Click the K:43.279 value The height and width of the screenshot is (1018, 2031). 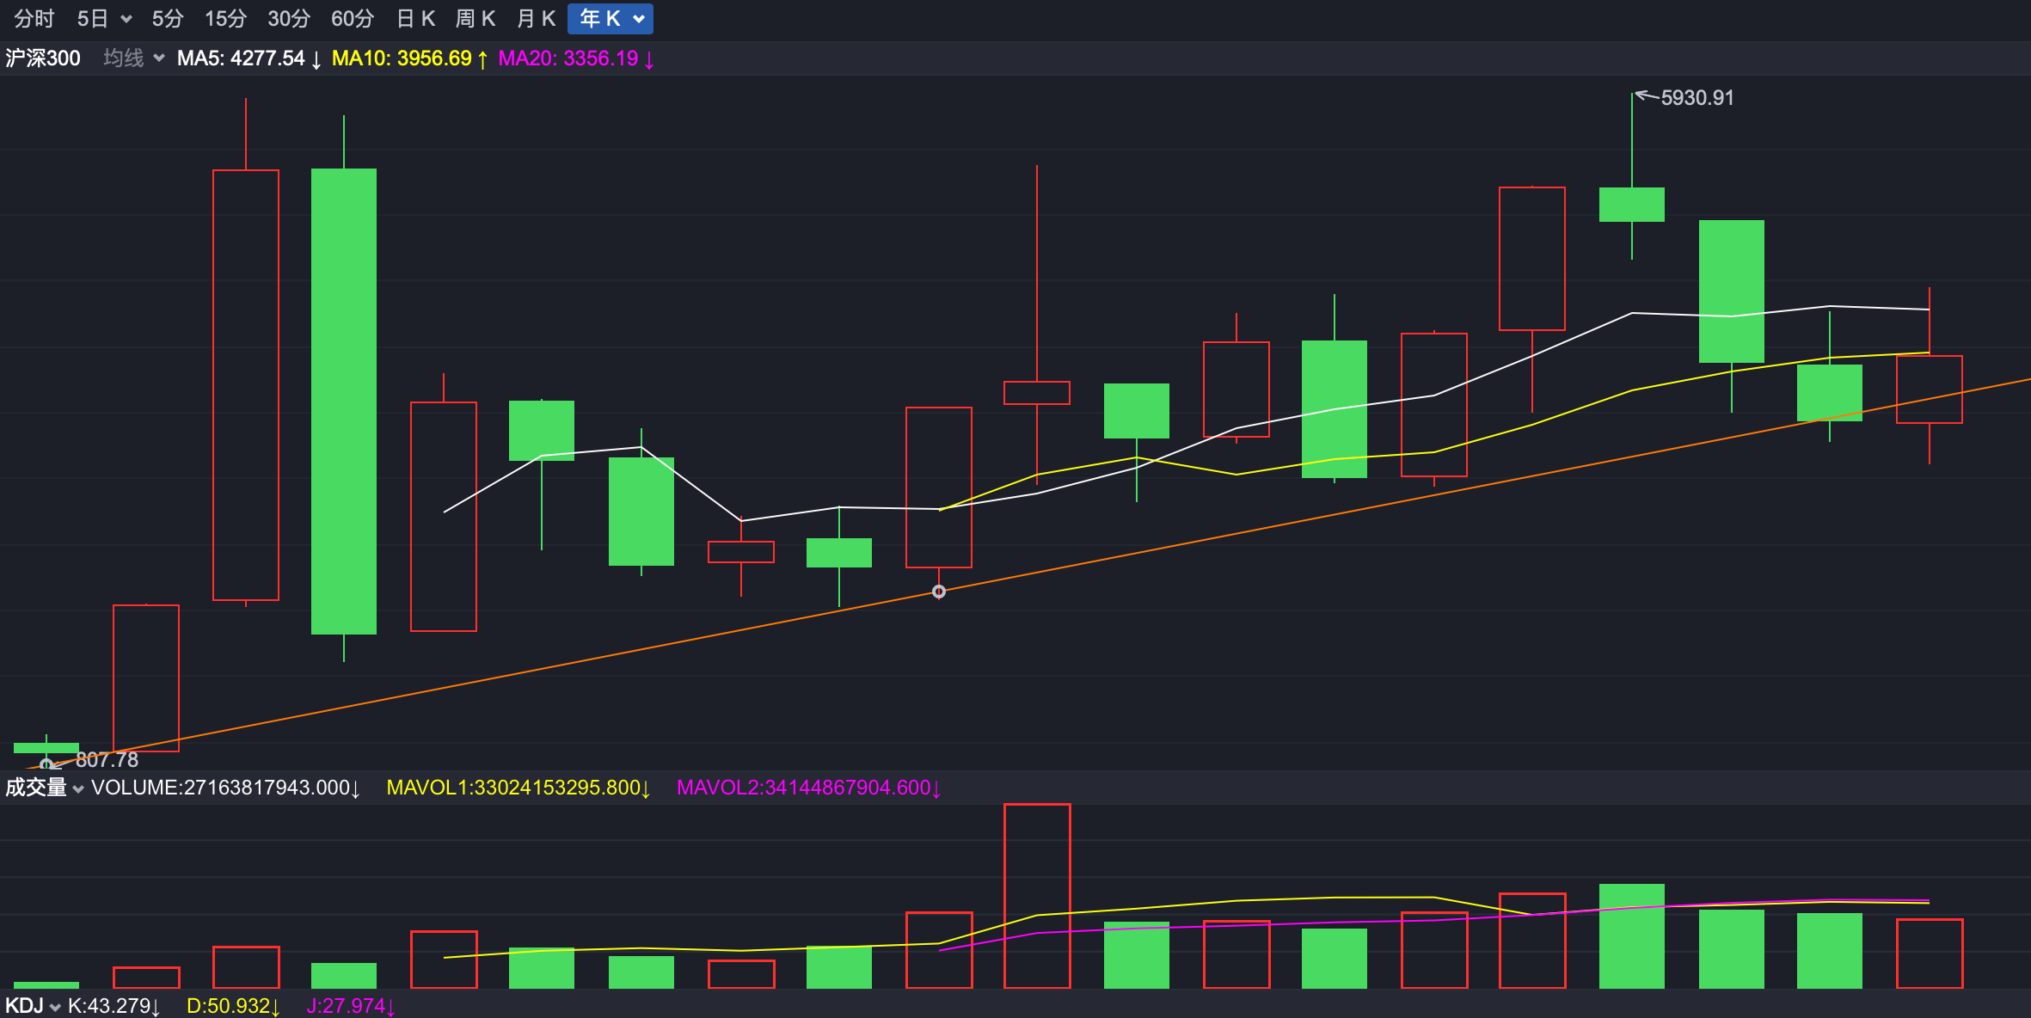tap(114, 1006)
